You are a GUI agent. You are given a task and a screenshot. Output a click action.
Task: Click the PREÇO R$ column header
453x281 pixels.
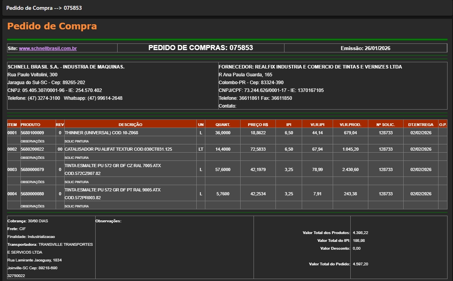258,124
